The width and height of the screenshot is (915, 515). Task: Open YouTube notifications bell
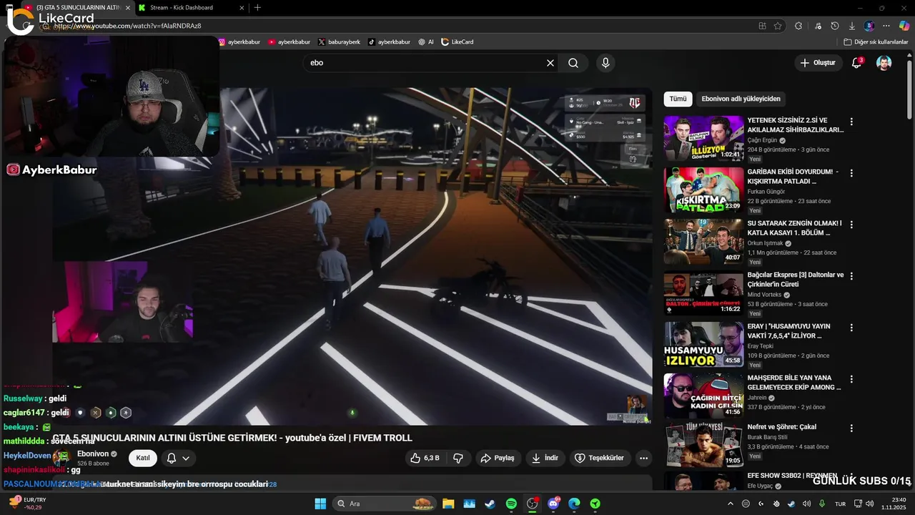pyautogui.click(x=856, y=63)
